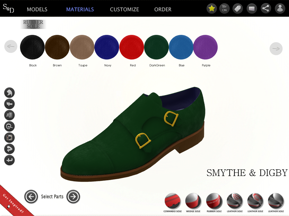Click the Purple text label
The image size is (289, 216).
[206, 65]
